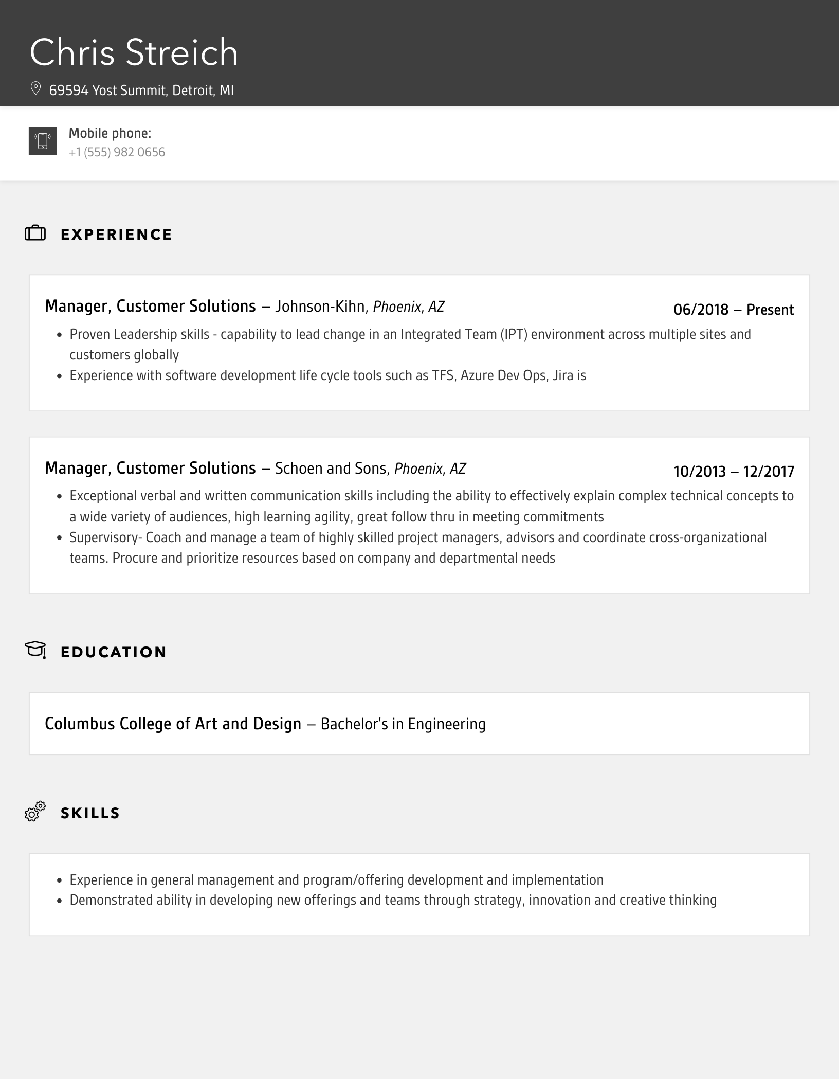Screen dimensions: 839x1079
Task: Click the Bachelor's in Engineering degree text
Action: (403, 724)
